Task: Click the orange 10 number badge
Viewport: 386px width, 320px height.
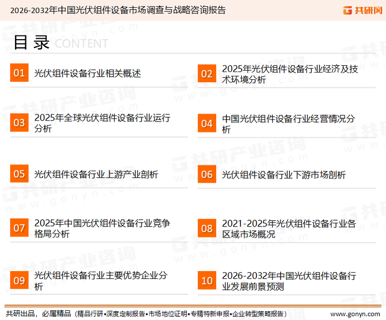Action: click(207, 280)
